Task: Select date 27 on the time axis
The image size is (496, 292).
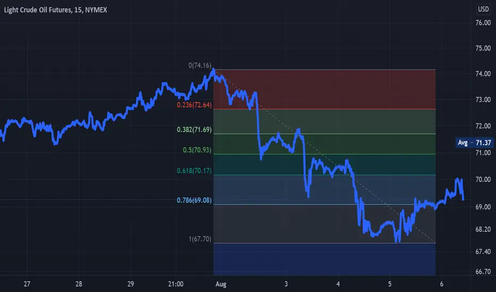Action: pos(27,284)
